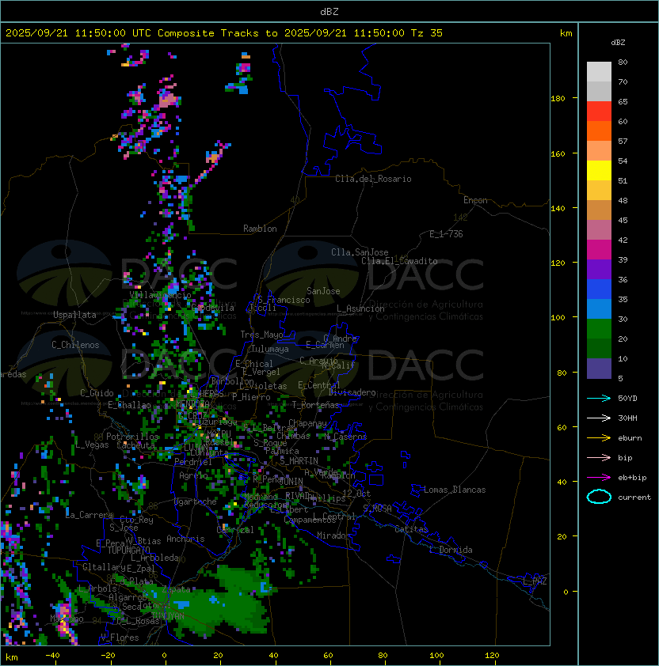Click the Tulumaya map label
This screenshot has width=659, height=666.
pyautogui.click(x=270, y=349)
